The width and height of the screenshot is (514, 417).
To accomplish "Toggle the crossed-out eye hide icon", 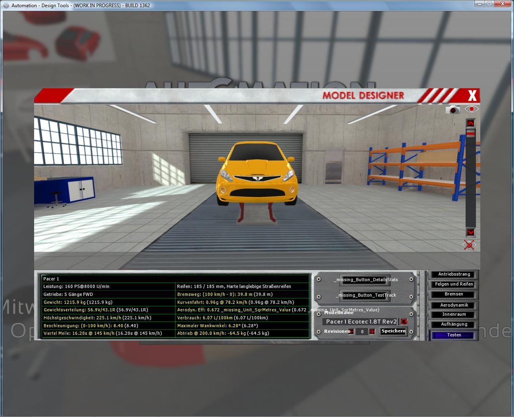I will tap(469, 245).
